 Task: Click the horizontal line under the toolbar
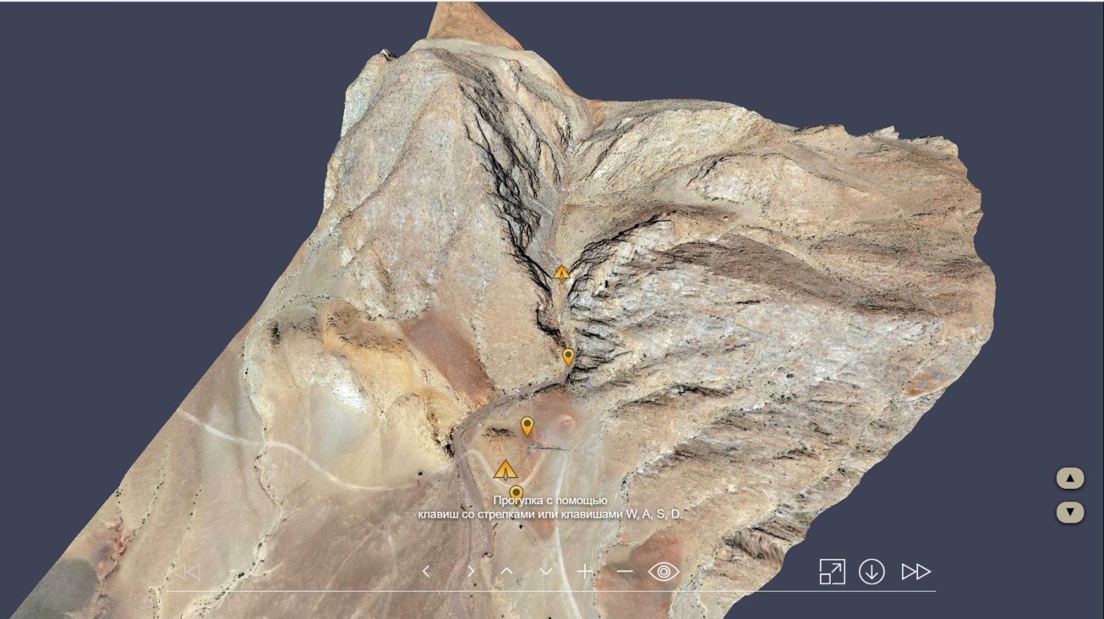pos(549,592)
